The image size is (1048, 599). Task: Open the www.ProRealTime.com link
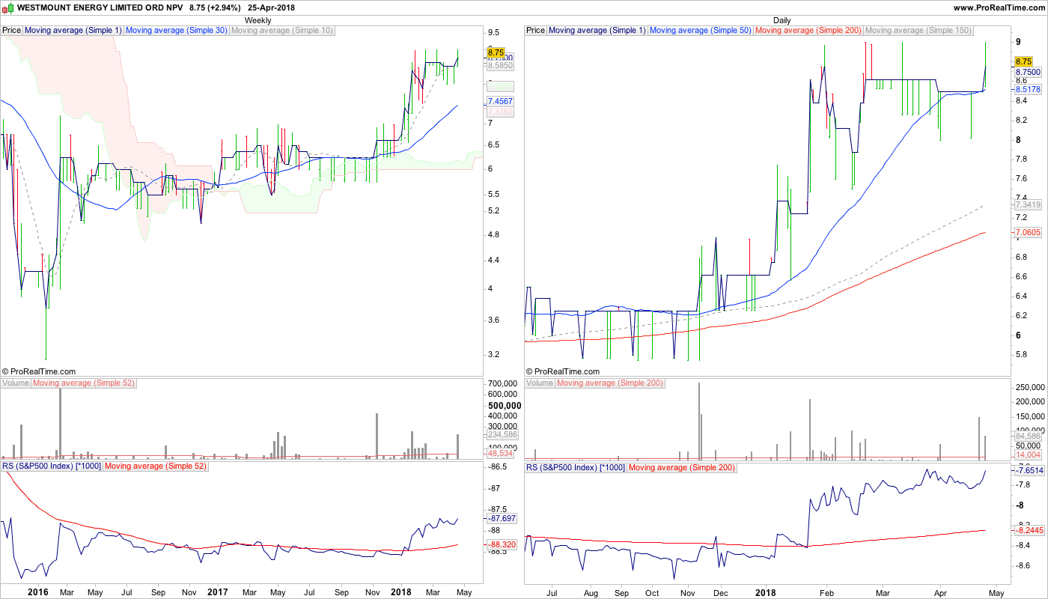pos(999,7)
